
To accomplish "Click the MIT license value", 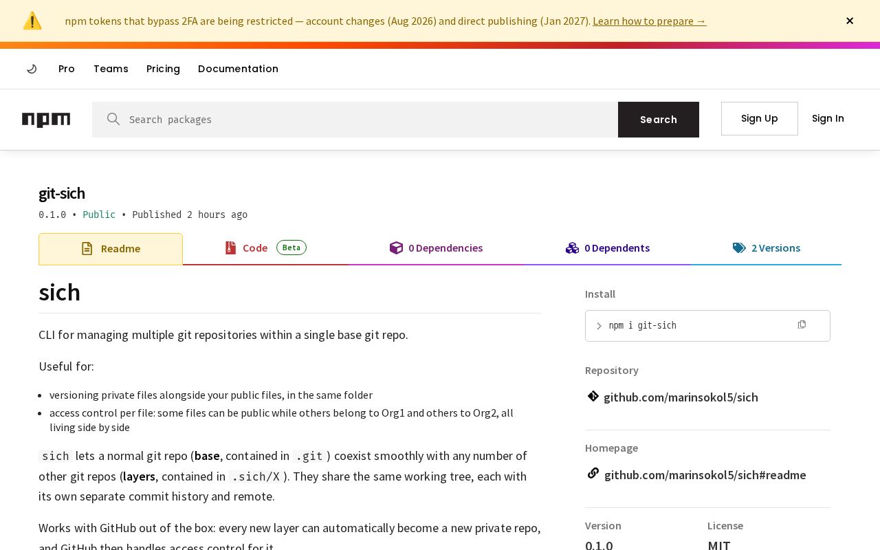I will tap(719, 544).
